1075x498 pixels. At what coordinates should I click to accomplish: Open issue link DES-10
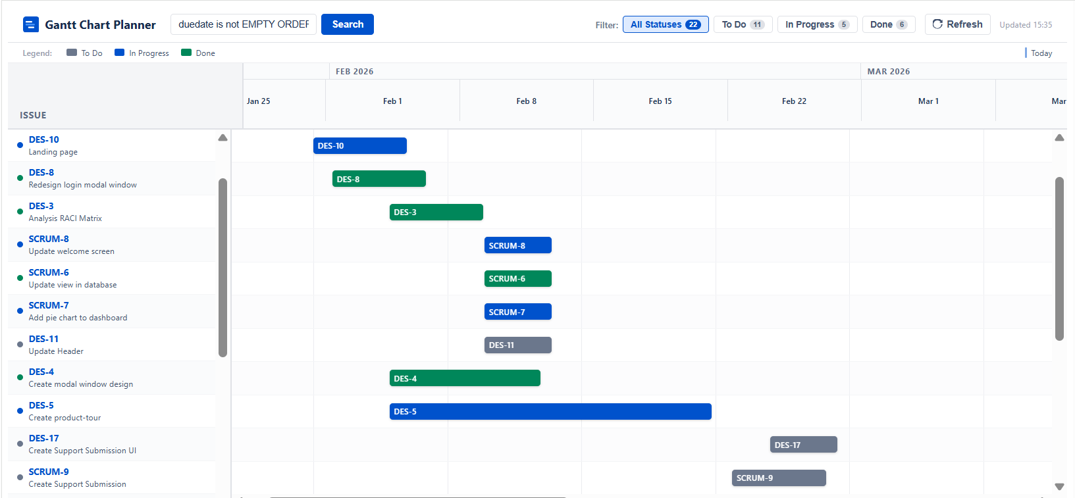(43, 139)
